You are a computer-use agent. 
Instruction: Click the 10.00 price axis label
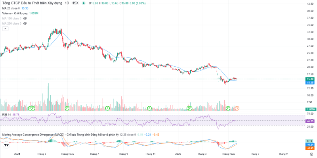click(x=310, y=95)
